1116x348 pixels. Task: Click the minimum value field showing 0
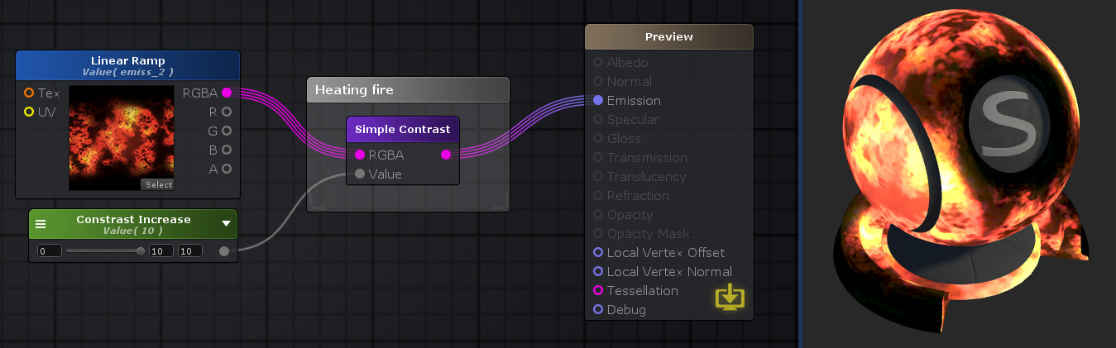coord(49,250)
